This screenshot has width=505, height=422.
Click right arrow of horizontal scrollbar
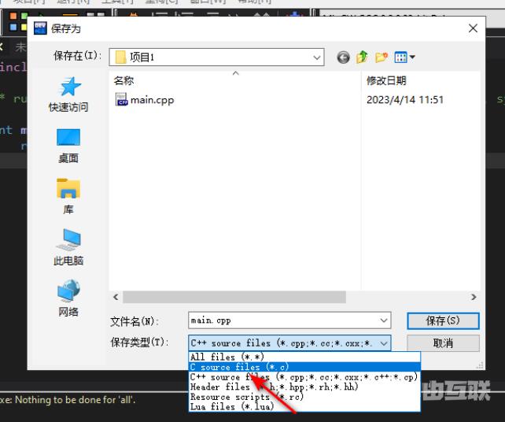tap(474, 297)
